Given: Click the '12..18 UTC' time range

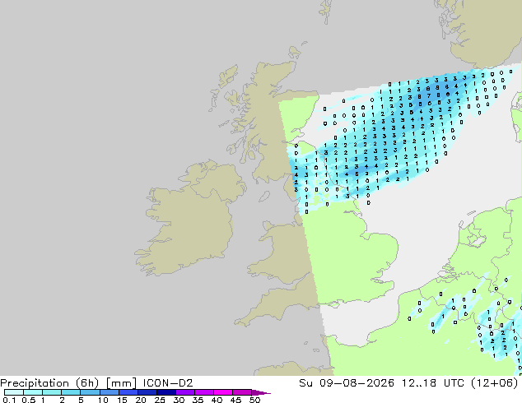Looking at the screenshot, I should 433,383.
